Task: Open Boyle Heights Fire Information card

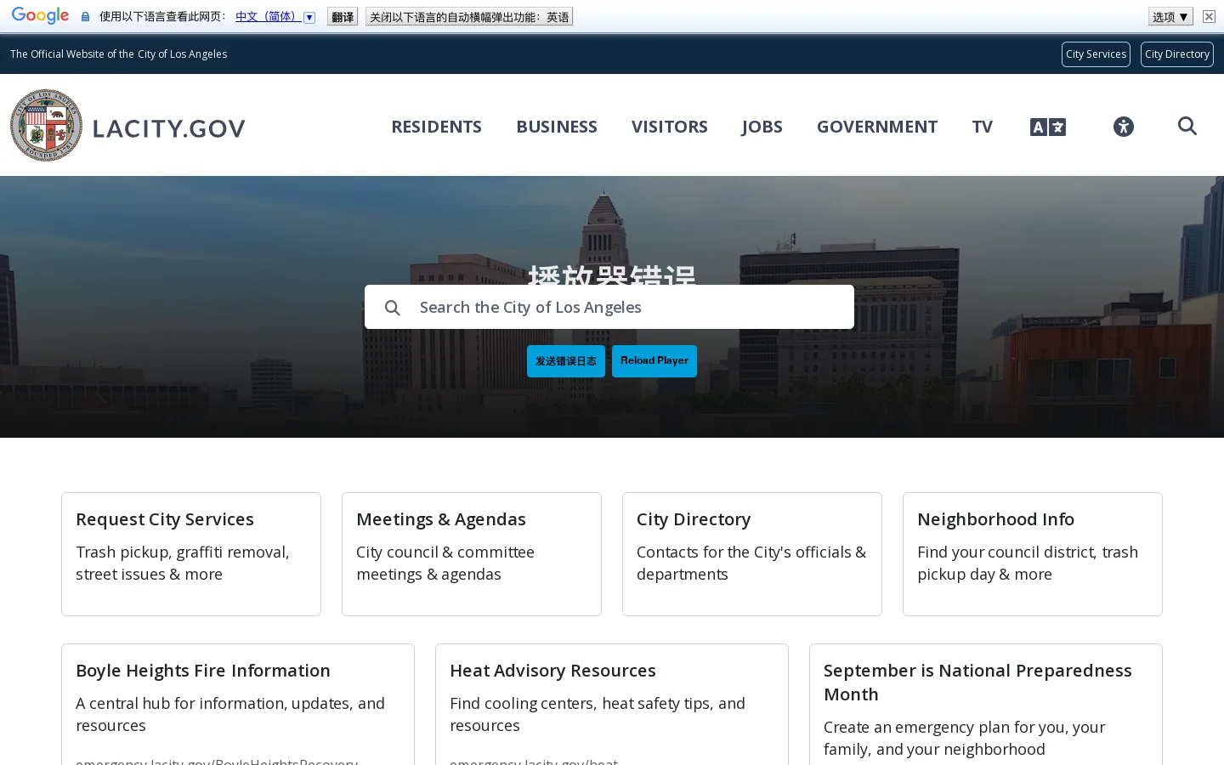Action: (x=238, y=705)
